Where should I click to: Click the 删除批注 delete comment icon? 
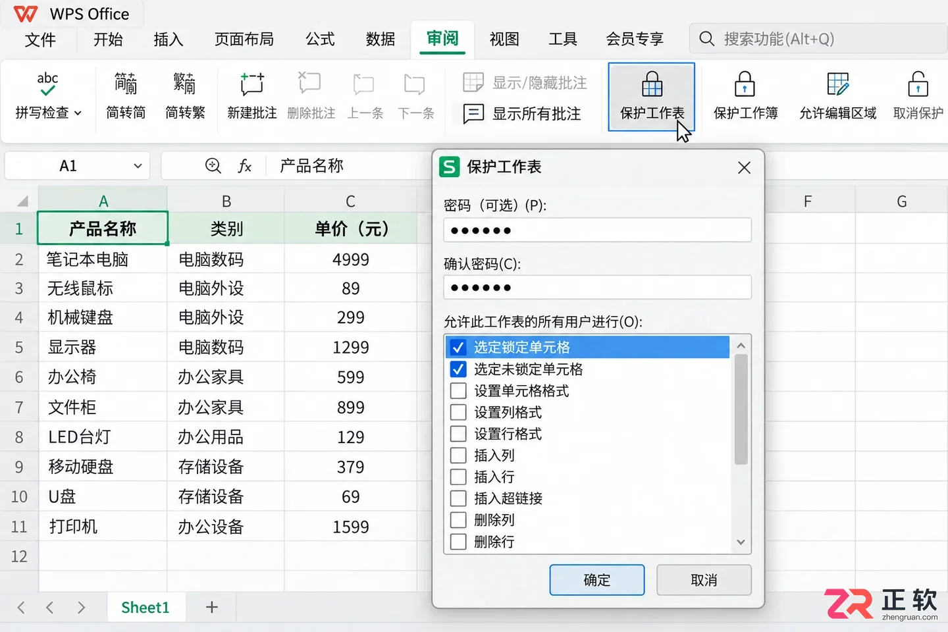click(309, 84)
